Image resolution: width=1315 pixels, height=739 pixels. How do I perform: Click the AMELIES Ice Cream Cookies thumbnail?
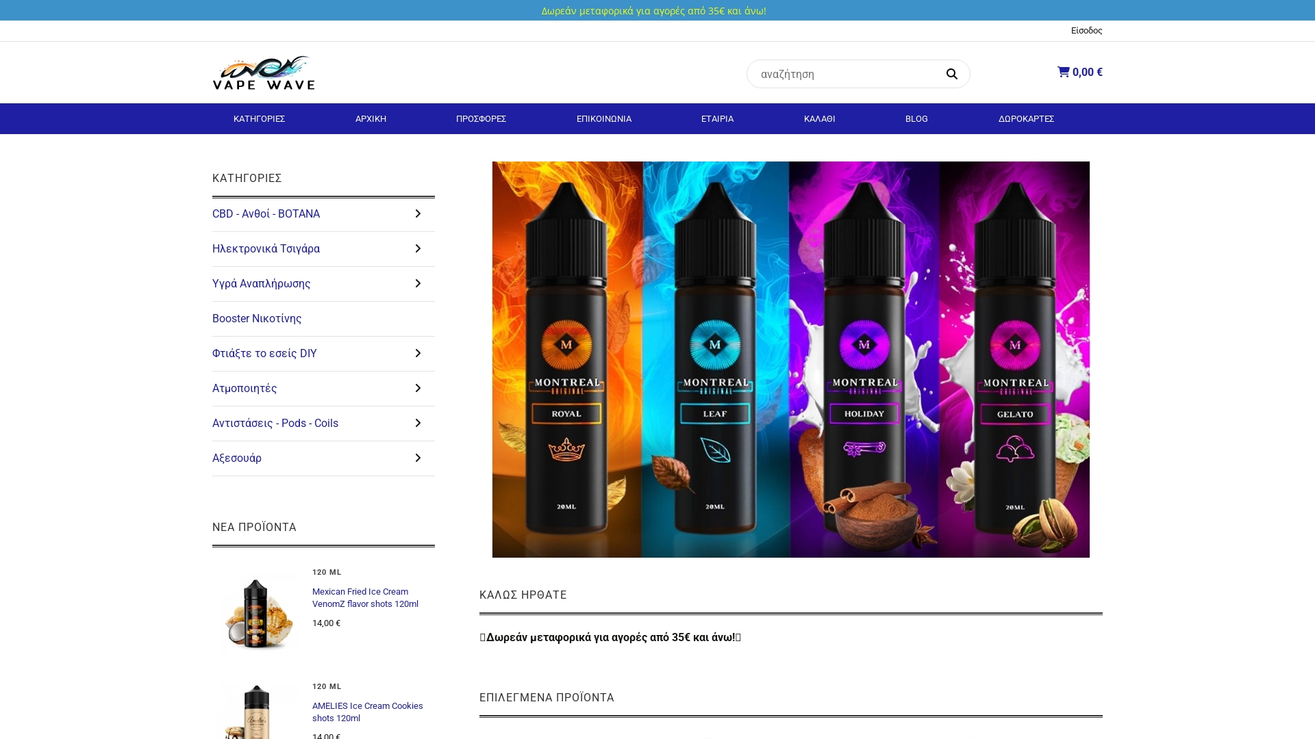point(257,712)
